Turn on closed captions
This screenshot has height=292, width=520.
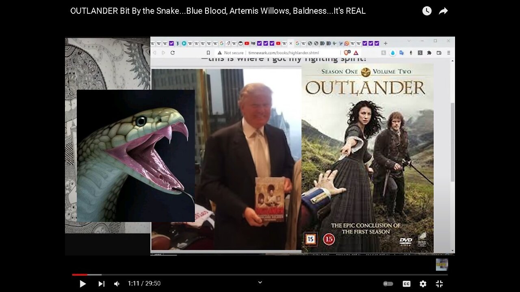tap(406, 284)
